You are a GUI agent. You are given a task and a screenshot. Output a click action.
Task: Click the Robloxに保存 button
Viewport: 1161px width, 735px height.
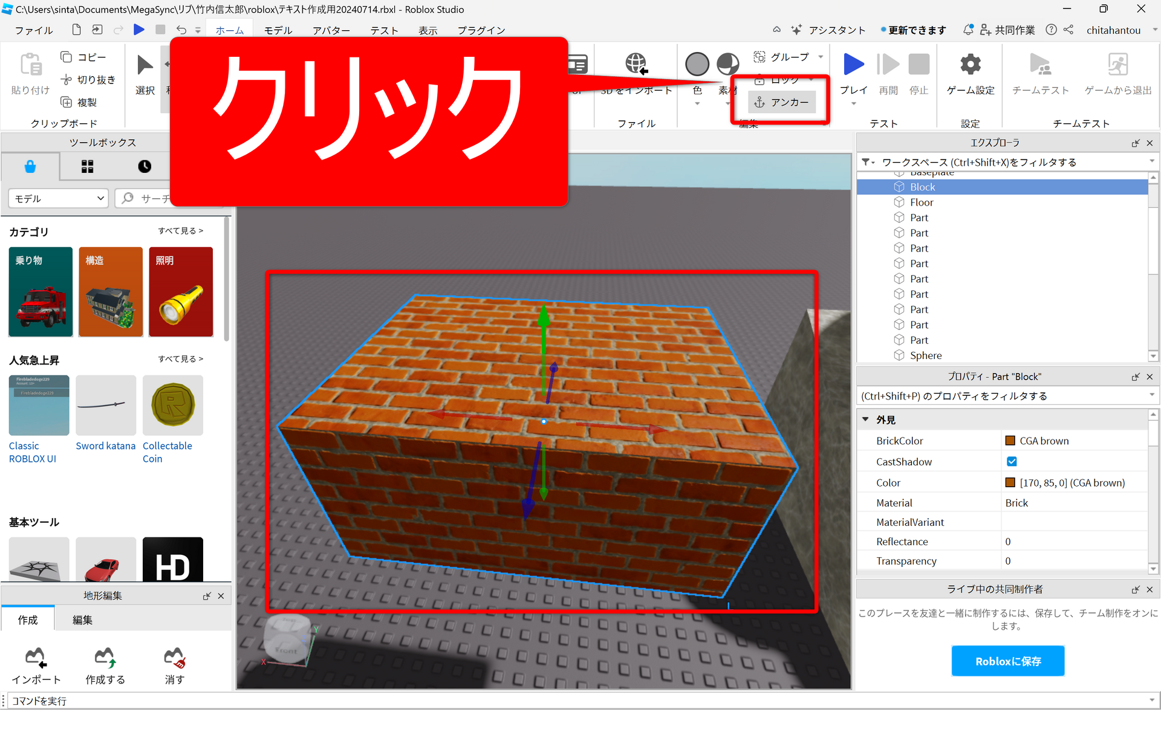click(1007, 661)
